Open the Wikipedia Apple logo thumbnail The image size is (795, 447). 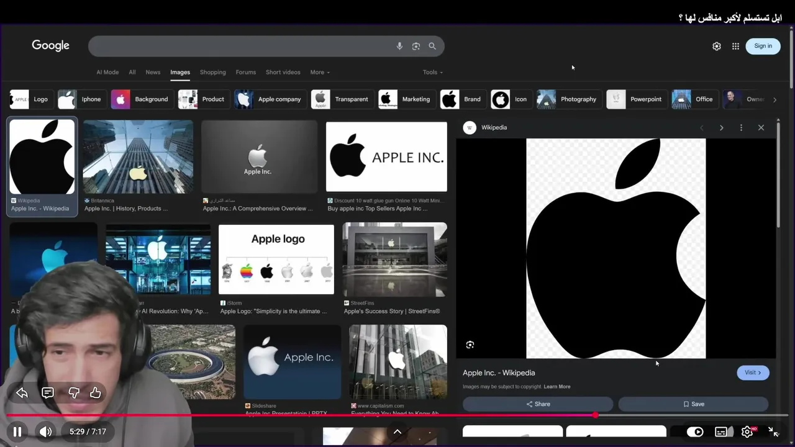pyautogui.click(x=42, y=156)
